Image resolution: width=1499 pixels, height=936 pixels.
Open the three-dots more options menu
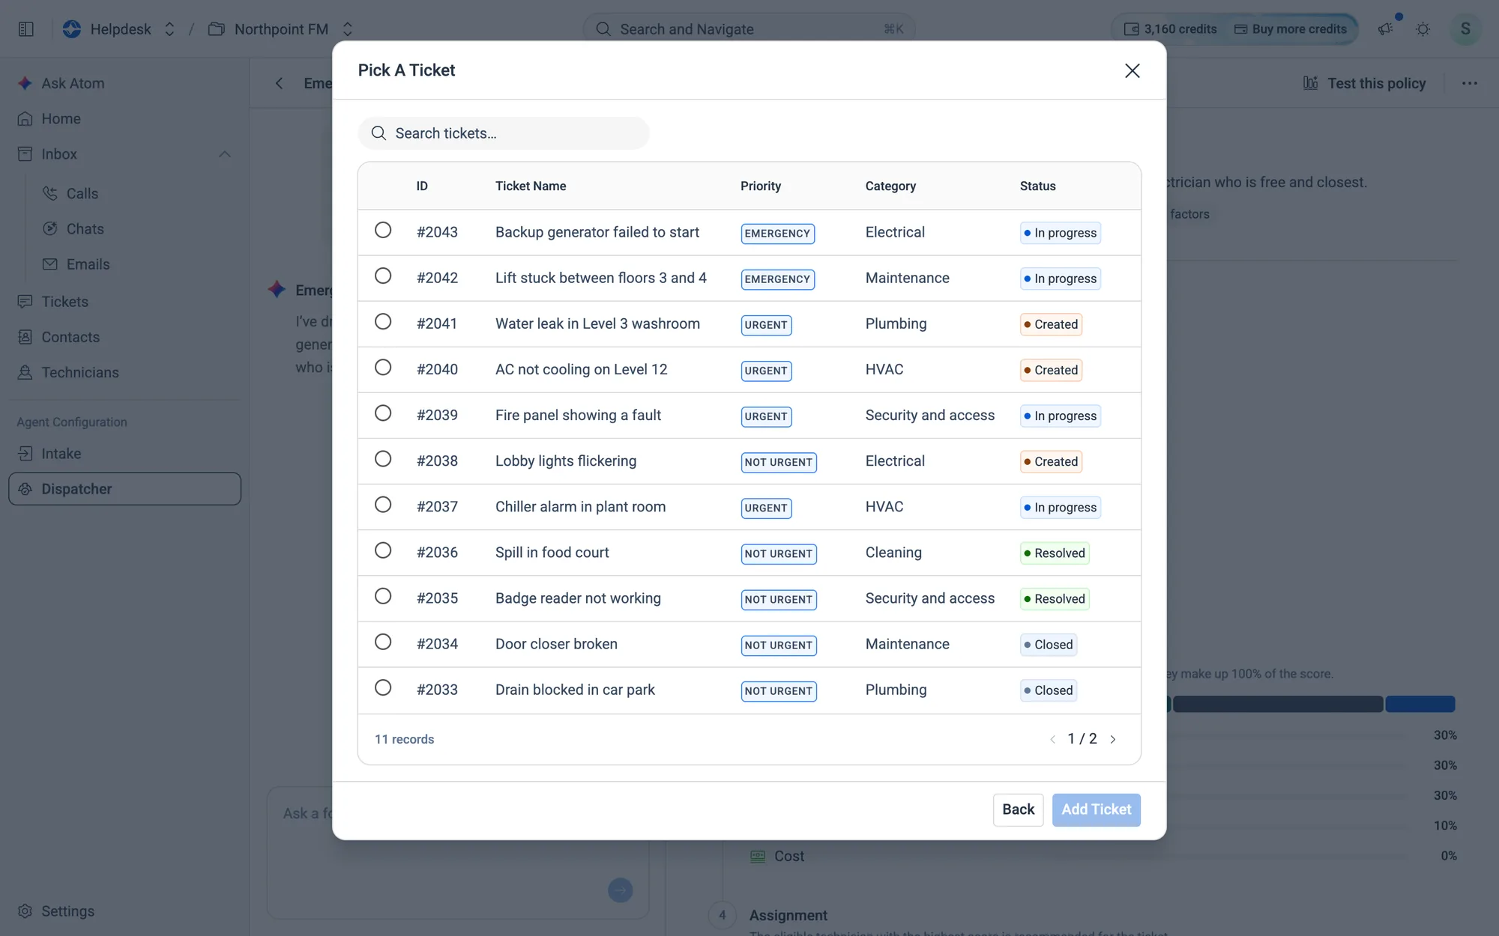[1469, 83]
